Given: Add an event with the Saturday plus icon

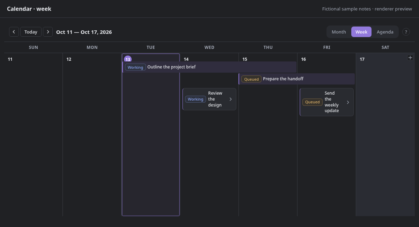Looking at the screenshot, I should [x=410, y=58].
